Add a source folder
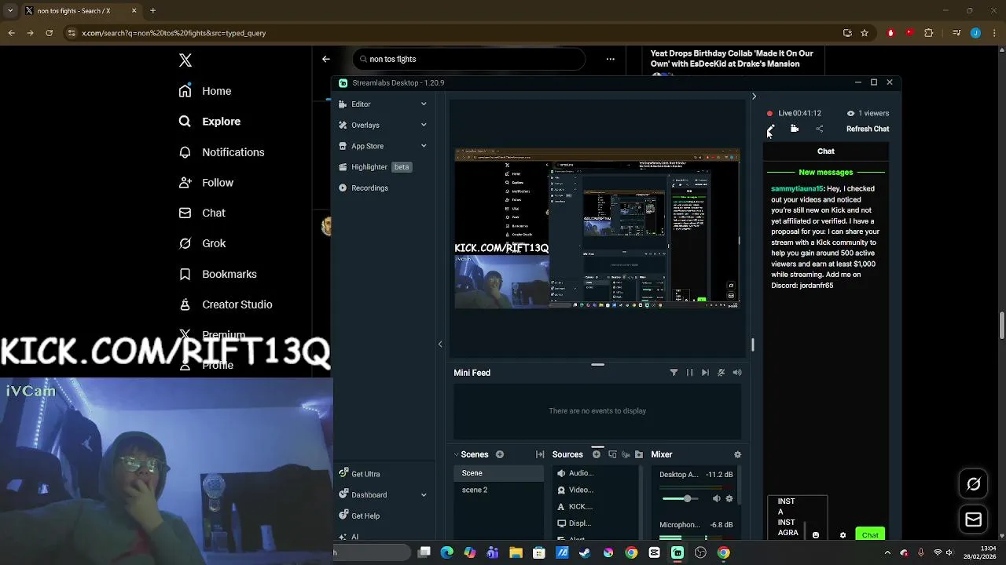Screen dimensions: 1006x565 [x=639, y=454]
